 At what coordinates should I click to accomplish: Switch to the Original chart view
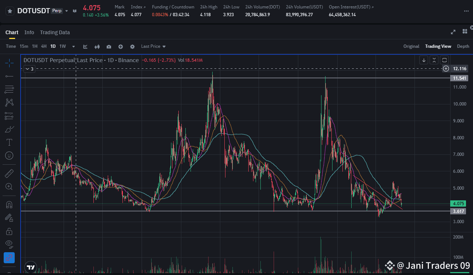[411, 46]
